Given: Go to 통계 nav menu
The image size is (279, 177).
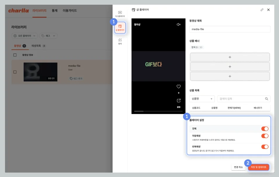Looking at the screenshot, I should click(x=55, y=11).
